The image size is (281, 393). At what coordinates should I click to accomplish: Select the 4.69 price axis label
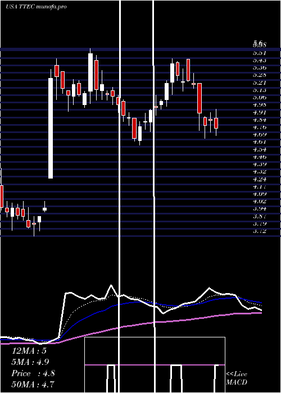tap(259, 134)
